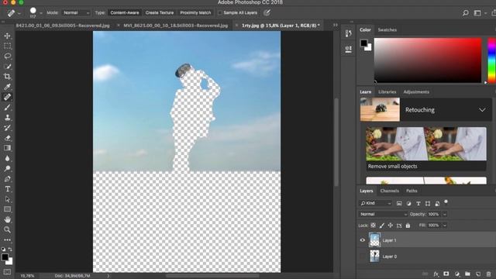Select the Lasso tool
This screenshot has height=279, width=496.
click(x=7, y=57)
